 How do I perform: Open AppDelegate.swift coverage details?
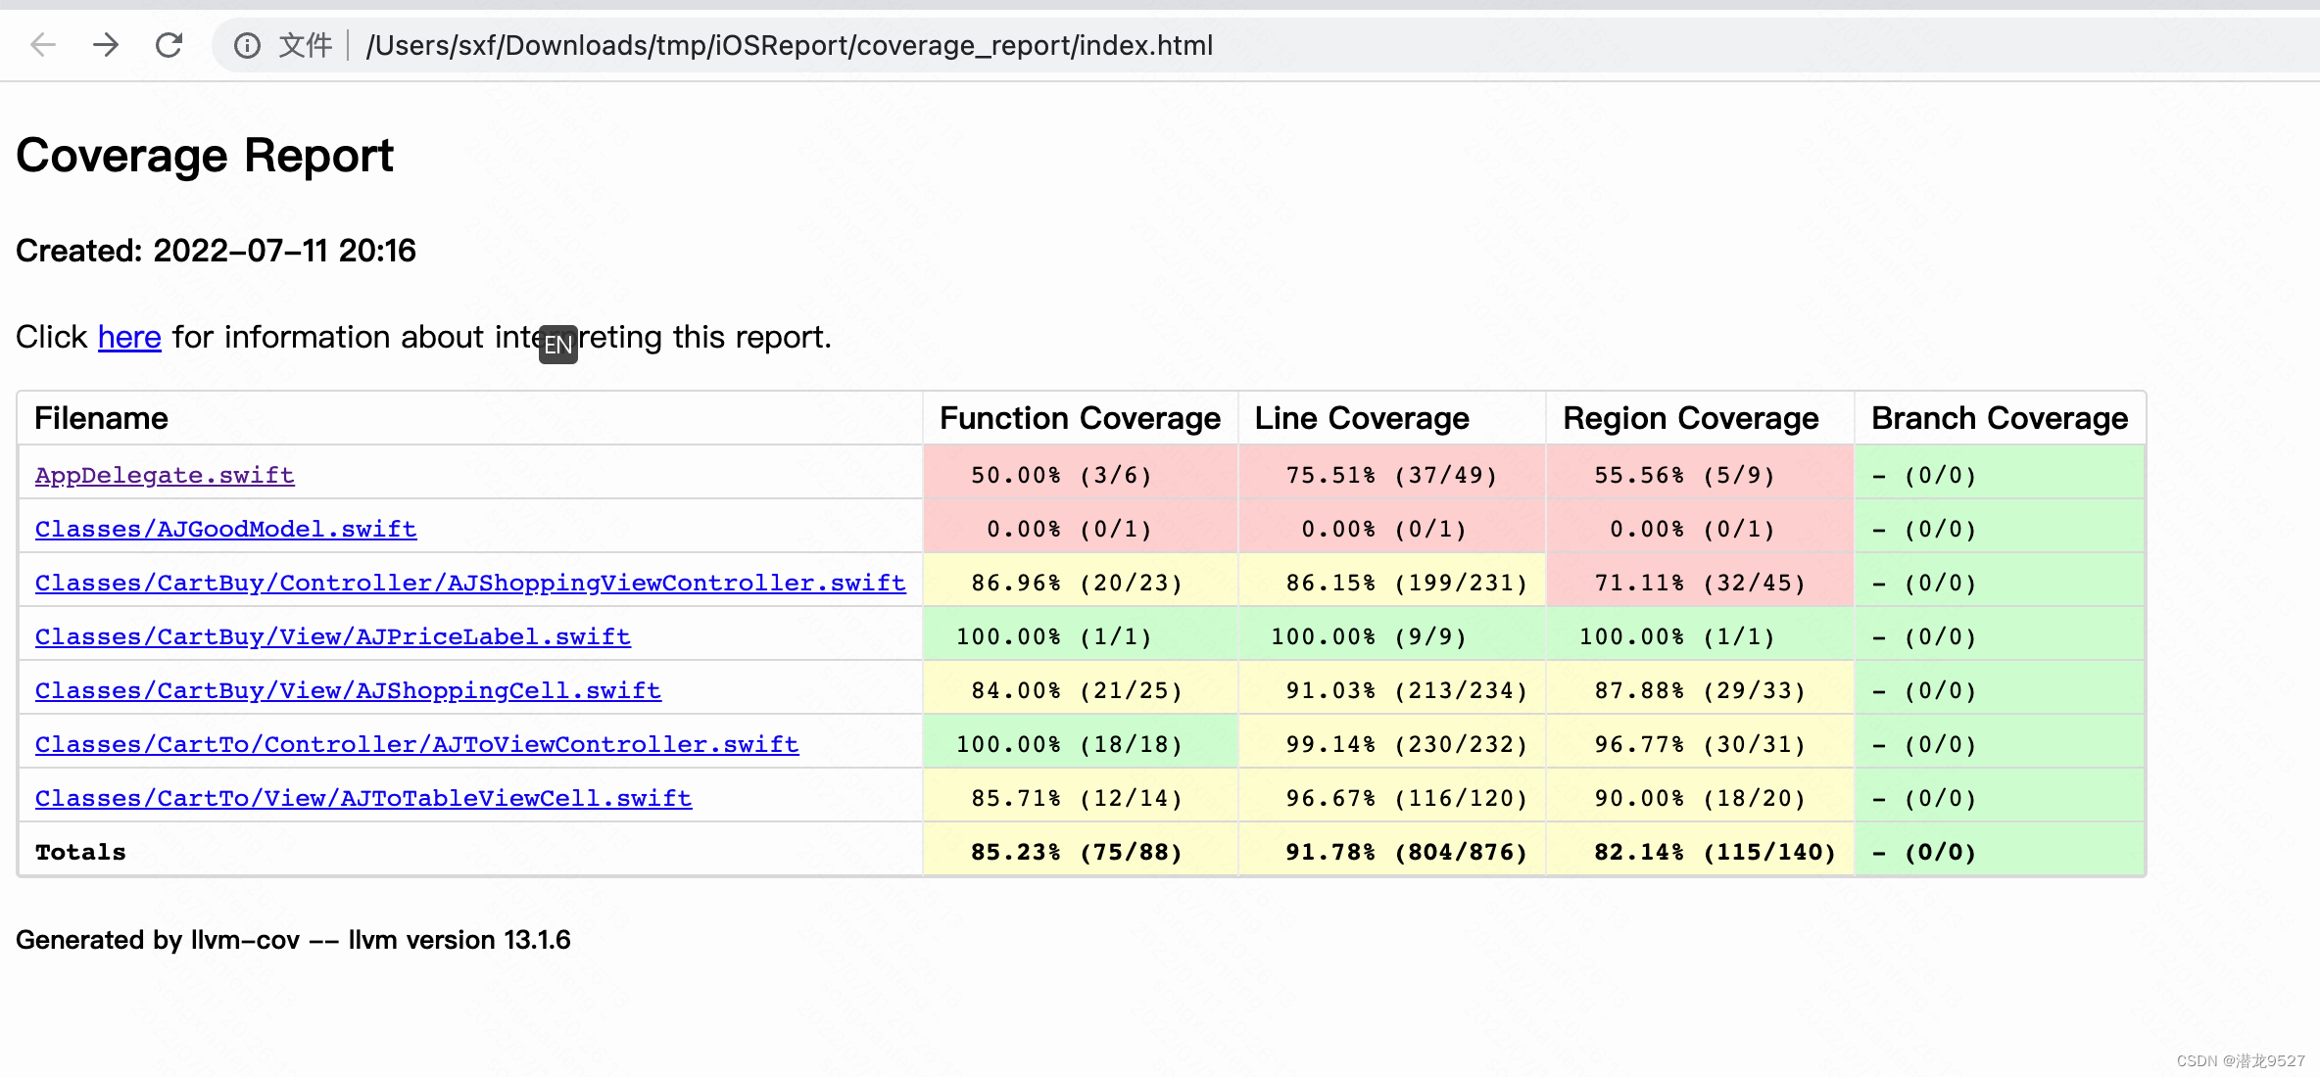click(x=165, y=475)
